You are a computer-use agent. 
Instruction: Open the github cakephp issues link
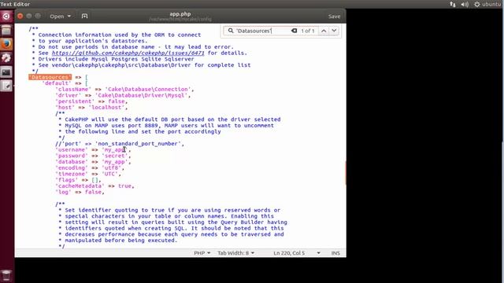(128, 53)
